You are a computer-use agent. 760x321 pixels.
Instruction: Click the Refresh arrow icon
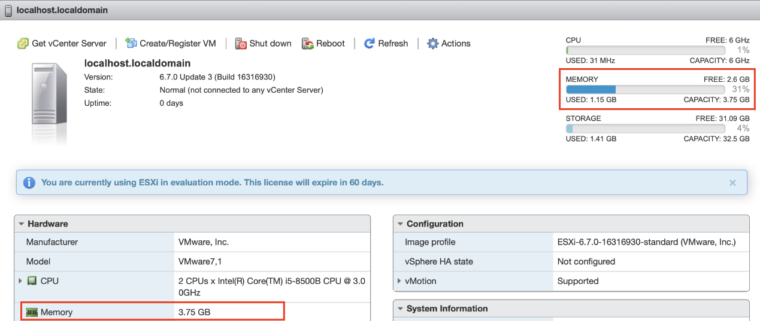pos(370,44)
